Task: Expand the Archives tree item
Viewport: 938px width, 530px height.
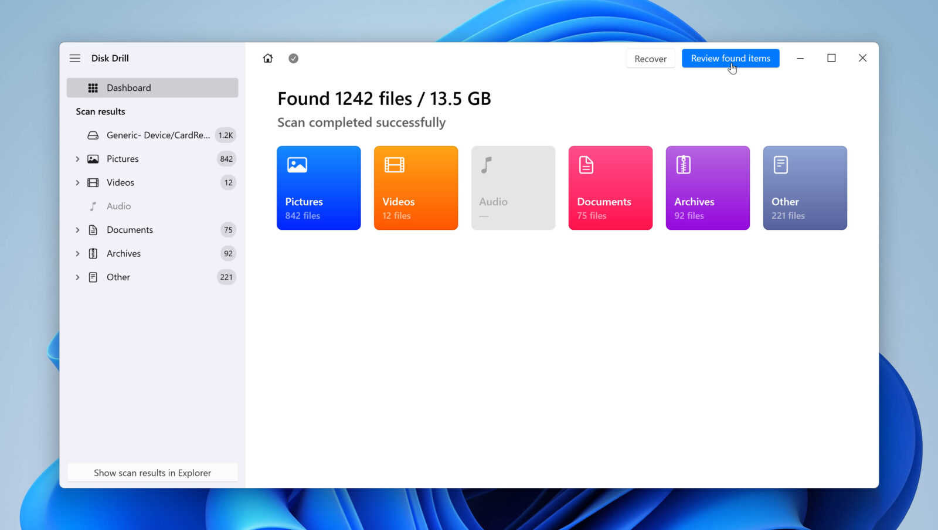Action: pos(77,253)
